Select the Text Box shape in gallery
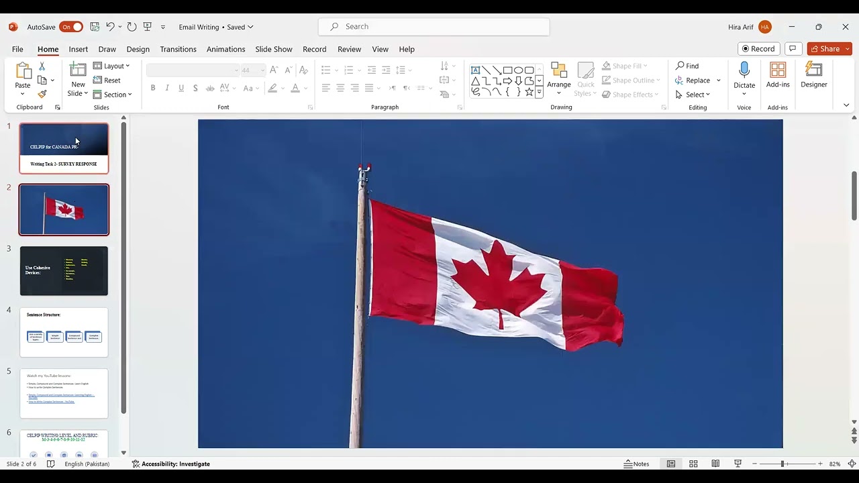The width and height of the screenshot is (859, 483). 475,70
